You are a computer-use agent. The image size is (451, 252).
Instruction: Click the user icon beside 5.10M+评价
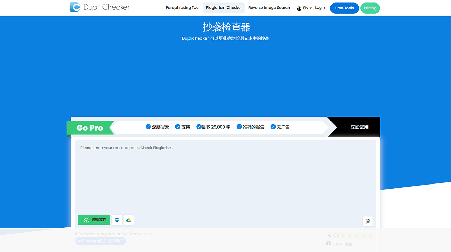click(x=328, y=244)
